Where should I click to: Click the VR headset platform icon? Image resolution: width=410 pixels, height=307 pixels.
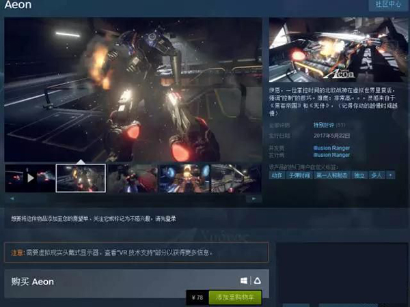click(x=258, y=281)
